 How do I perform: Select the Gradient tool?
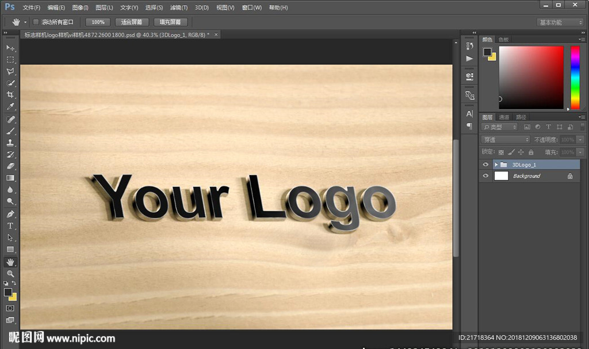tap(10, 178)
